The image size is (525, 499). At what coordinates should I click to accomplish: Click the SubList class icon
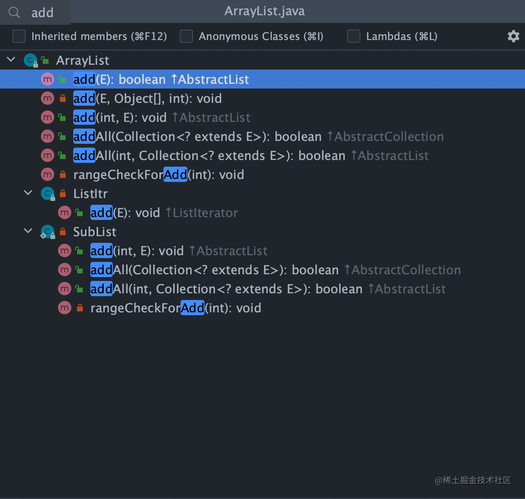(48, 232)
